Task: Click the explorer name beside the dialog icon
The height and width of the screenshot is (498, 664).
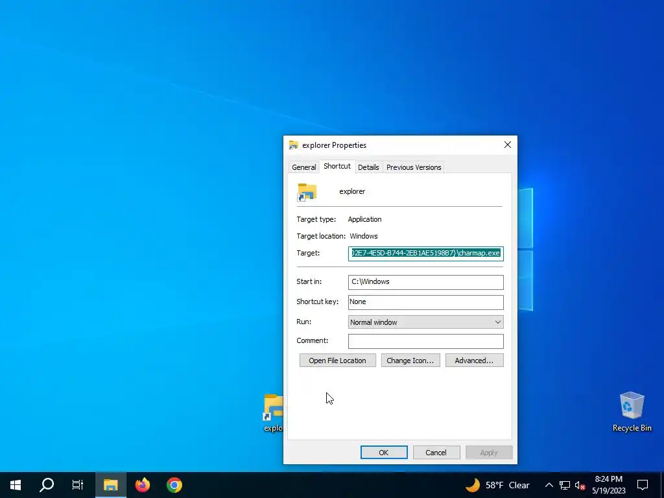Action: coord(352,191)
